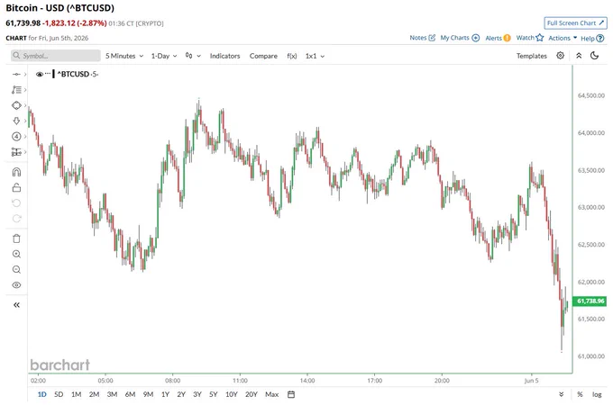
Task: Open the Templates menu
Action: click(x=532, y=56)
